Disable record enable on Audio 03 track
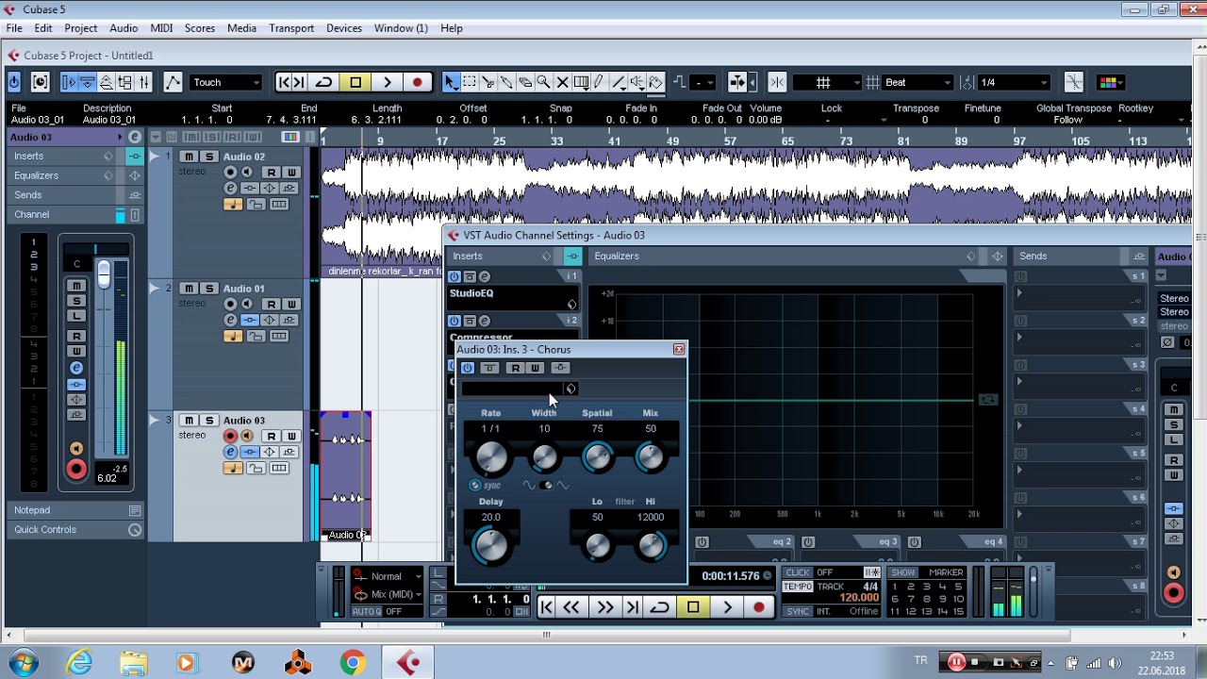The image size is (1207, 679). click(x=230, y=436)
